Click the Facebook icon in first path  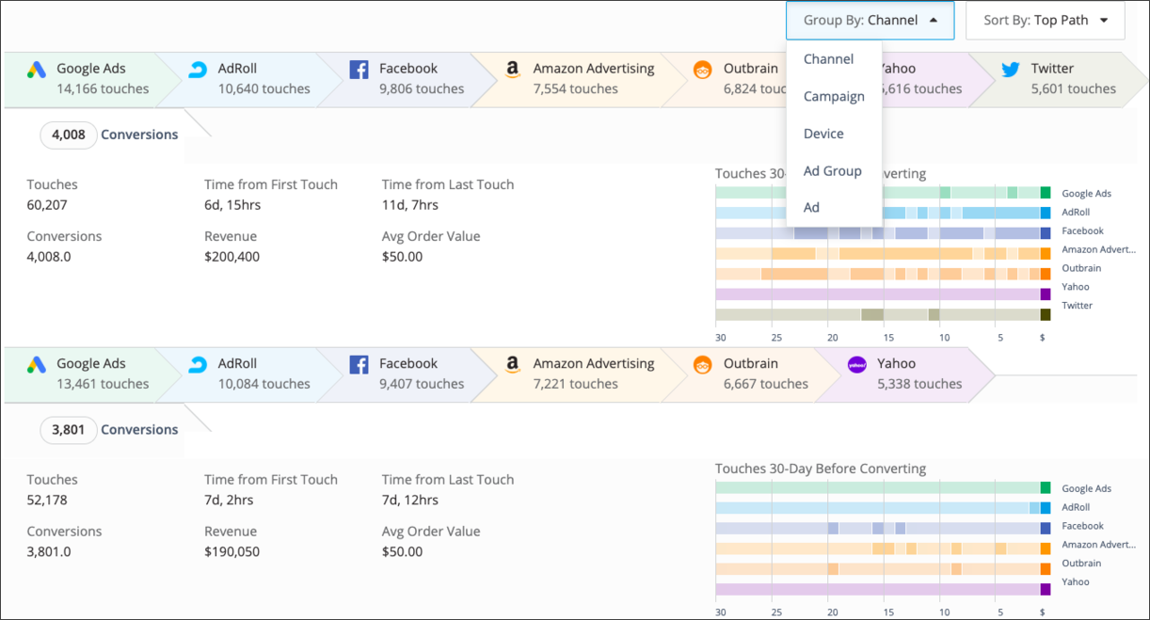coord(359,70)
